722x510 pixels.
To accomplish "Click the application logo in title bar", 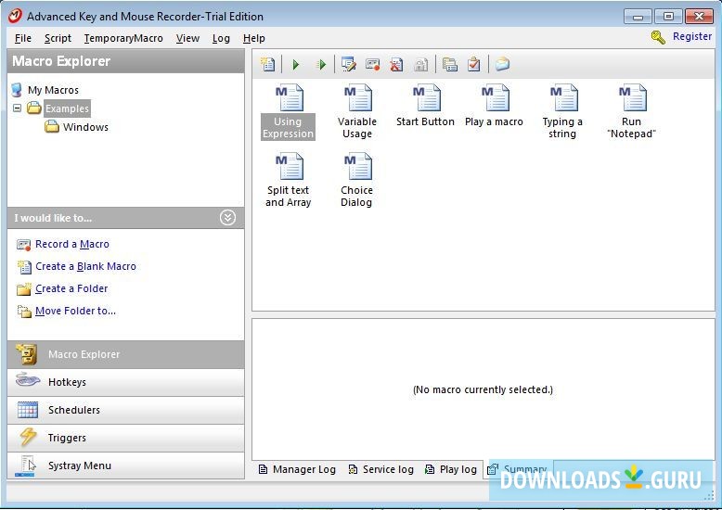I will (15, 16).
